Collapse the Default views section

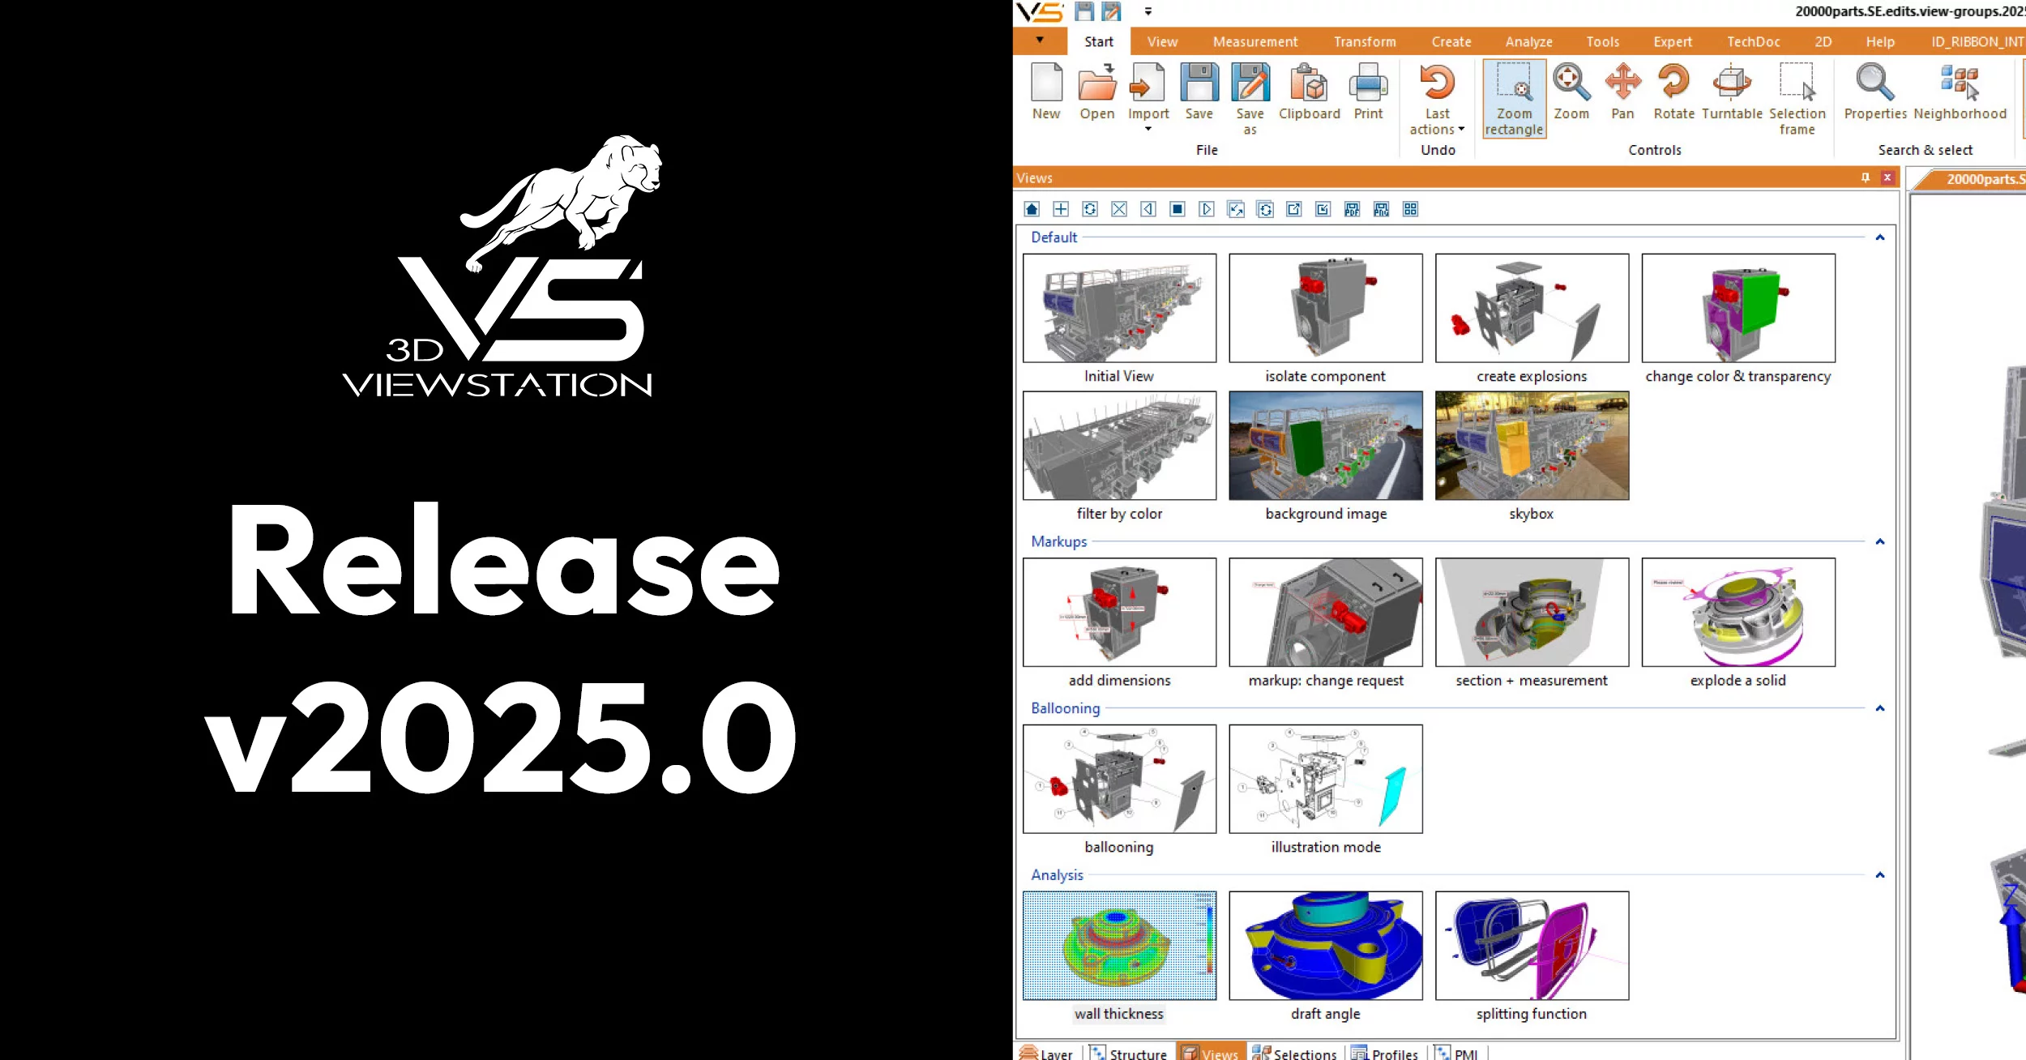pyautogui.click(x=1880, y=237)
